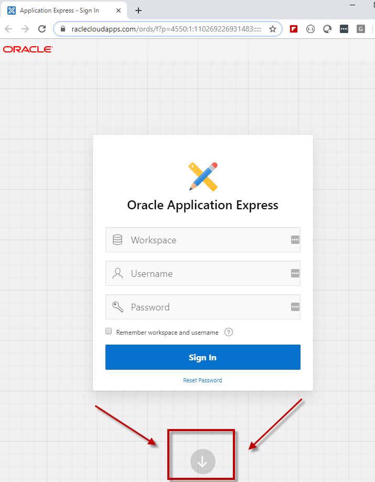Focus the Password field

[x=203, y=307]
